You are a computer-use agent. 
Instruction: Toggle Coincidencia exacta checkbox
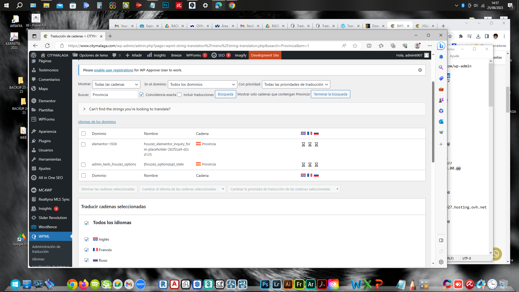[141, 95]
